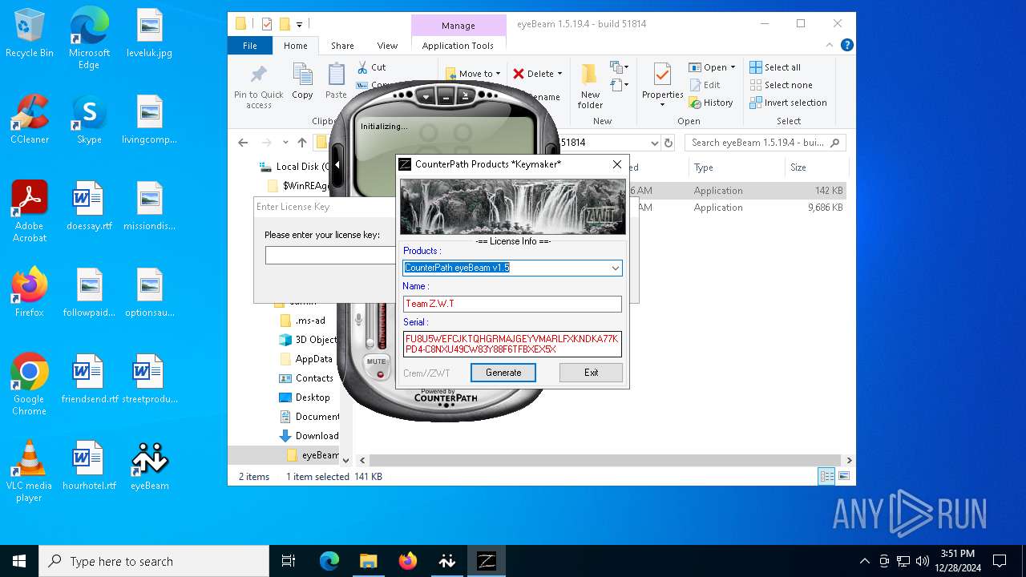Click the Name field in Keymaker
The width and height of the screenshot is (1026, 577).
pos(512,304)
